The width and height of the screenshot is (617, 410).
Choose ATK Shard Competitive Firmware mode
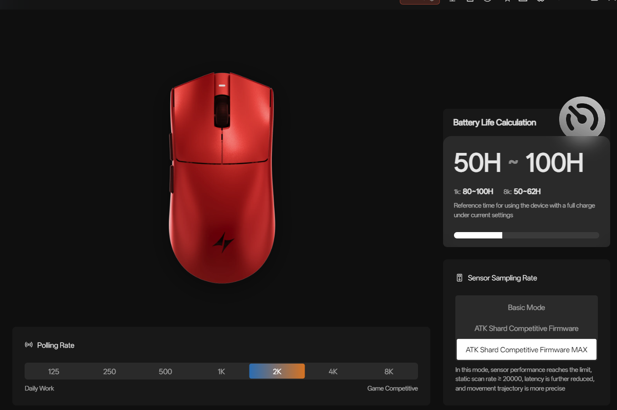pyautogui.click(x=526, y=329)
